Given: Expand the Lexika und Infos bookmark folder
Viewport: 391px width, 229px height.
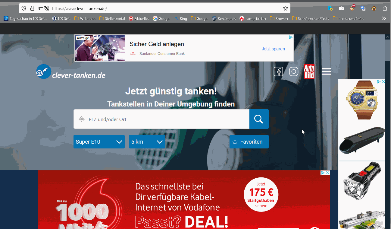Looking at the screenshot, I should point(349,19).
